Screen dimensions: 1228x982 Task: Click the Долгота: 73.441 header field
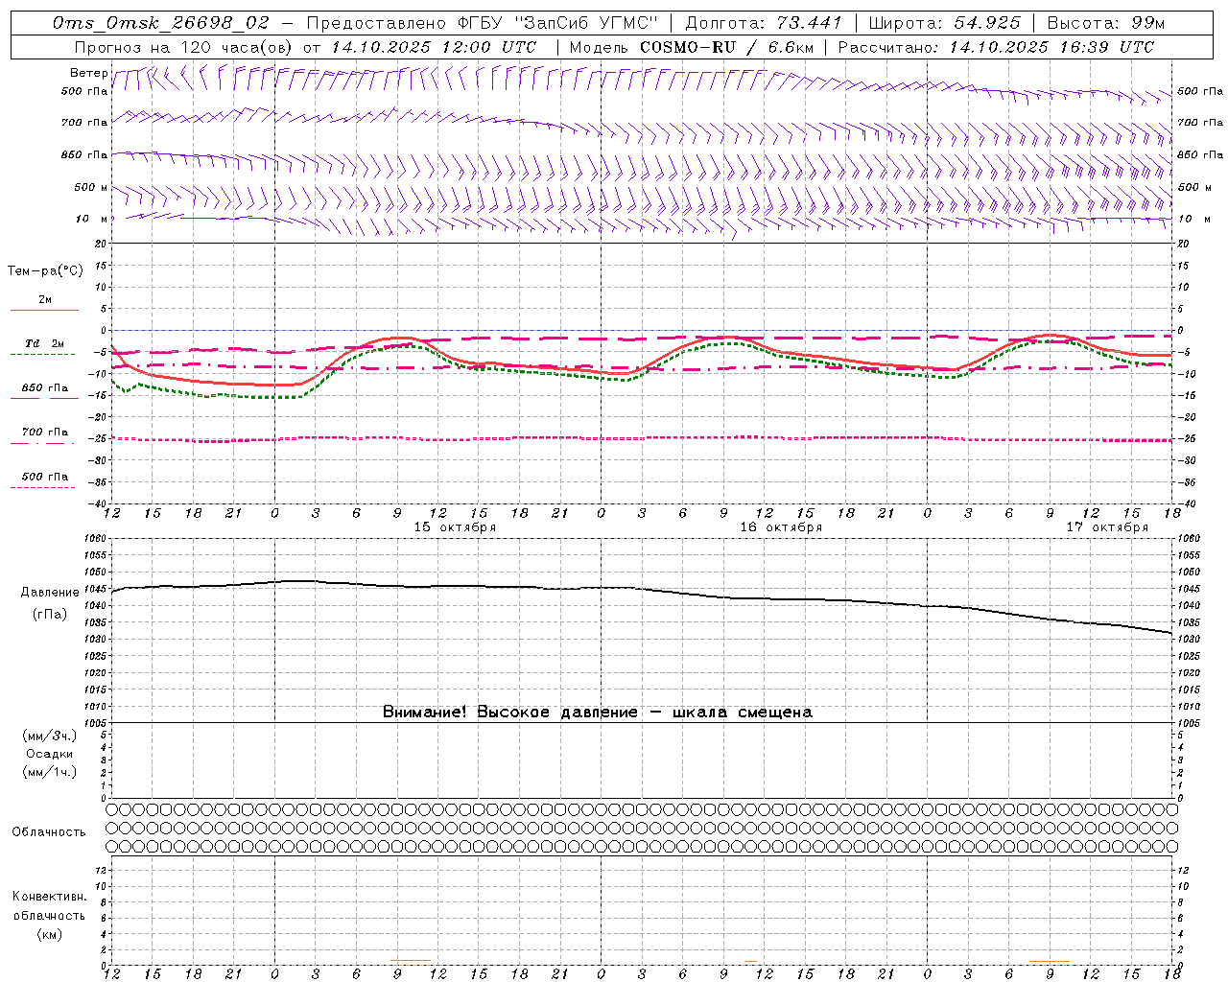[764, 23]
